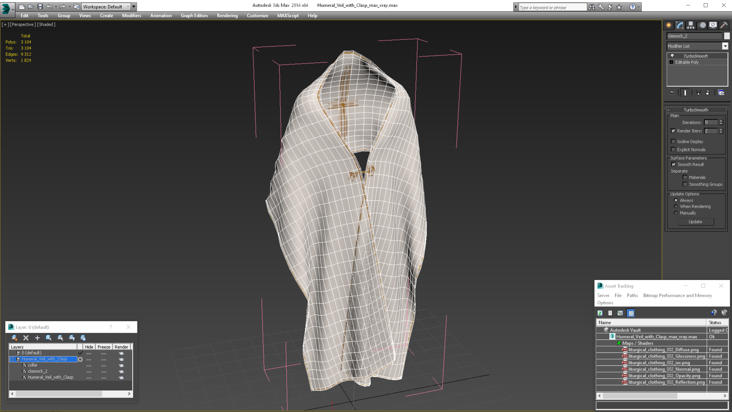
Task: Toggle the Render Iters checkbox
Action: [673, 131]
